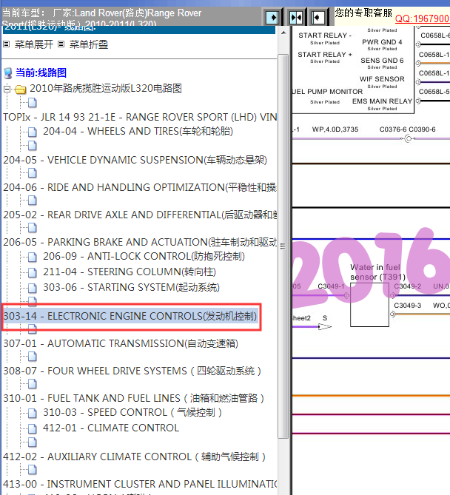Open 205-02 - REAR DRIVE AXLE AND DIFFERENTIAL
The width and height of the screenshot is (450, 495).
pyautogui.click(x=140, y=215)
